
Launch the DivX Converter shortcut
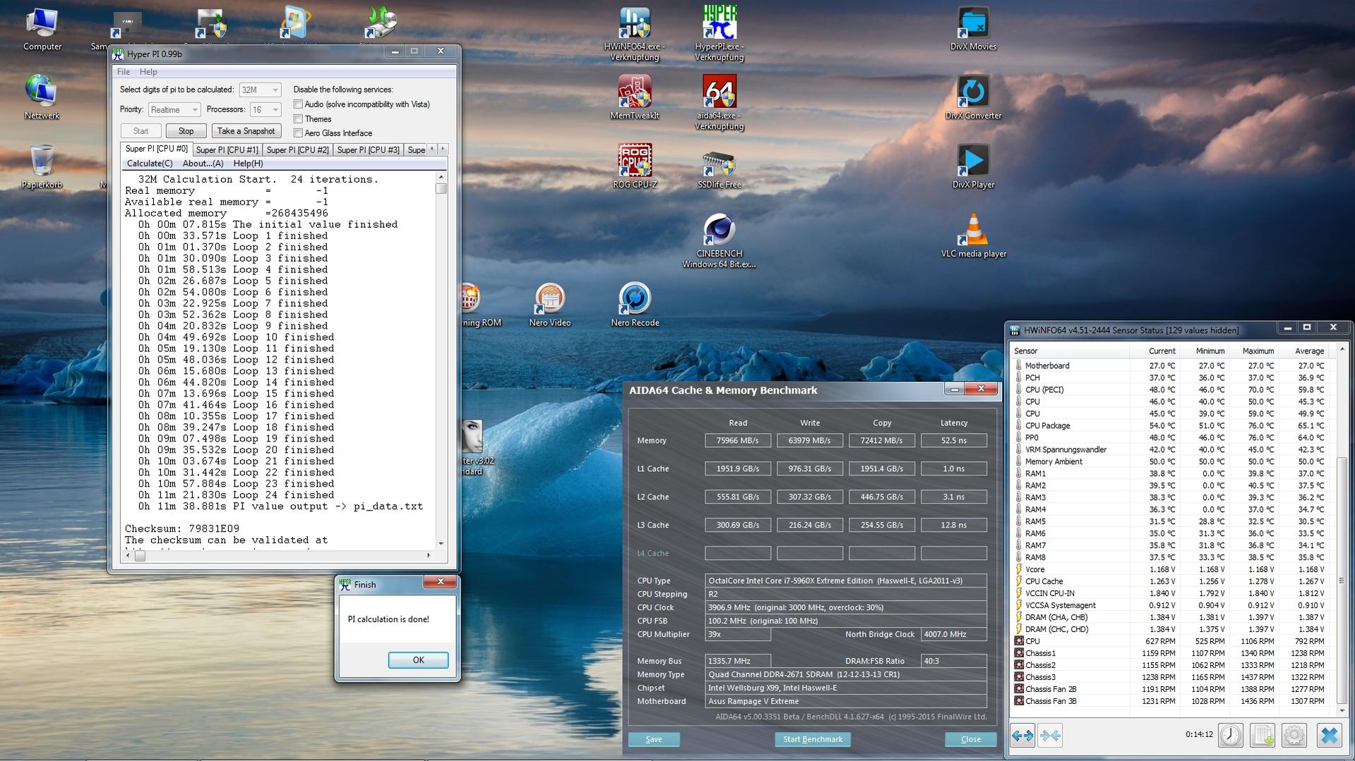(973, 97)
